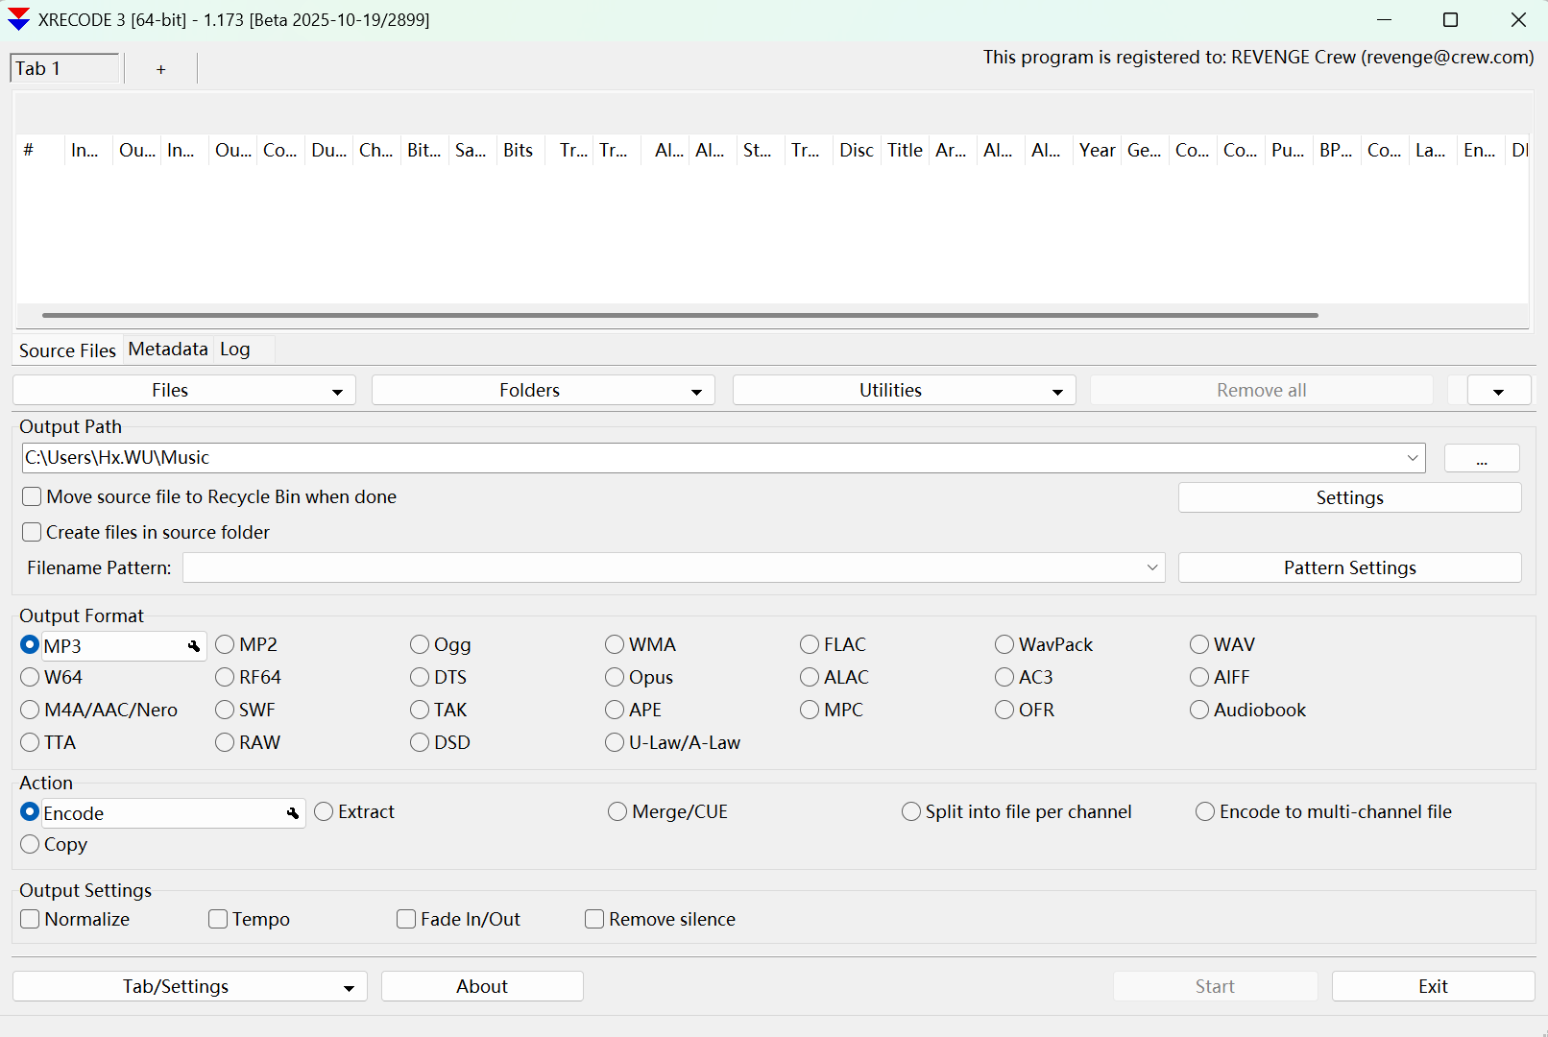Click the Pattern Settings button
Screen dimensions: 1548x1037
pyautogui.click(x=1349, y=567)
